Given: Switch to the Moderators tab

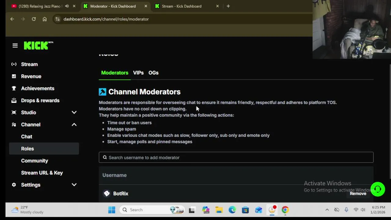Looking at the screenshot, I should (115, 73).
